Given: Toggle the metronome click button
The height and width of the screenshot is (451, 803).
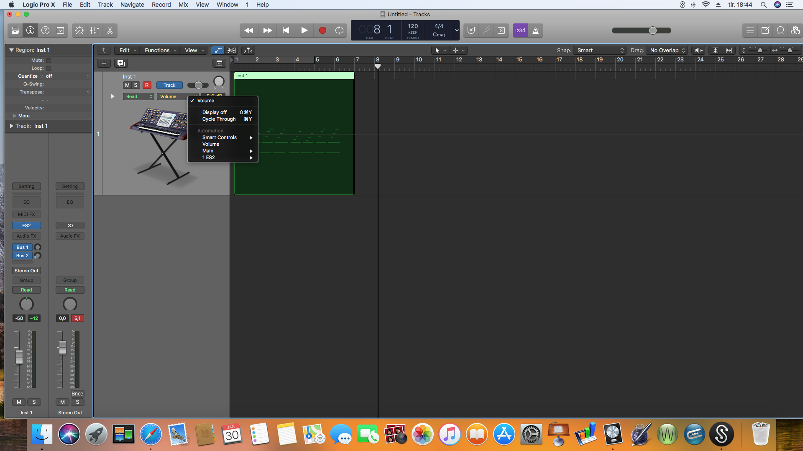Looking at the screenshot, I should [535, 30].
